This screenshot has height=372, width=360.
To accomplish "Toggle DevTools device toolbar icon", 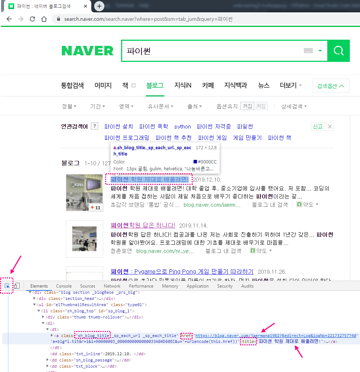I will click(17, 286).
